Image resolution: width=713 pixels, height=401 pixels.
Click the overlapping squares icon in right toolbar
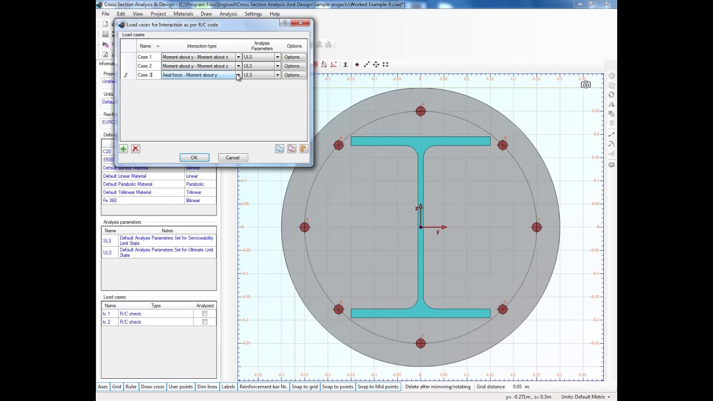click(611, 114)
